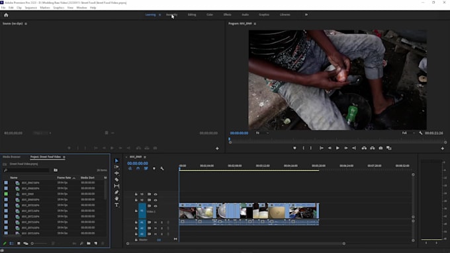Toggle A3 track targeting
This screenshot has width=450, height=253.
coord(142,234)
